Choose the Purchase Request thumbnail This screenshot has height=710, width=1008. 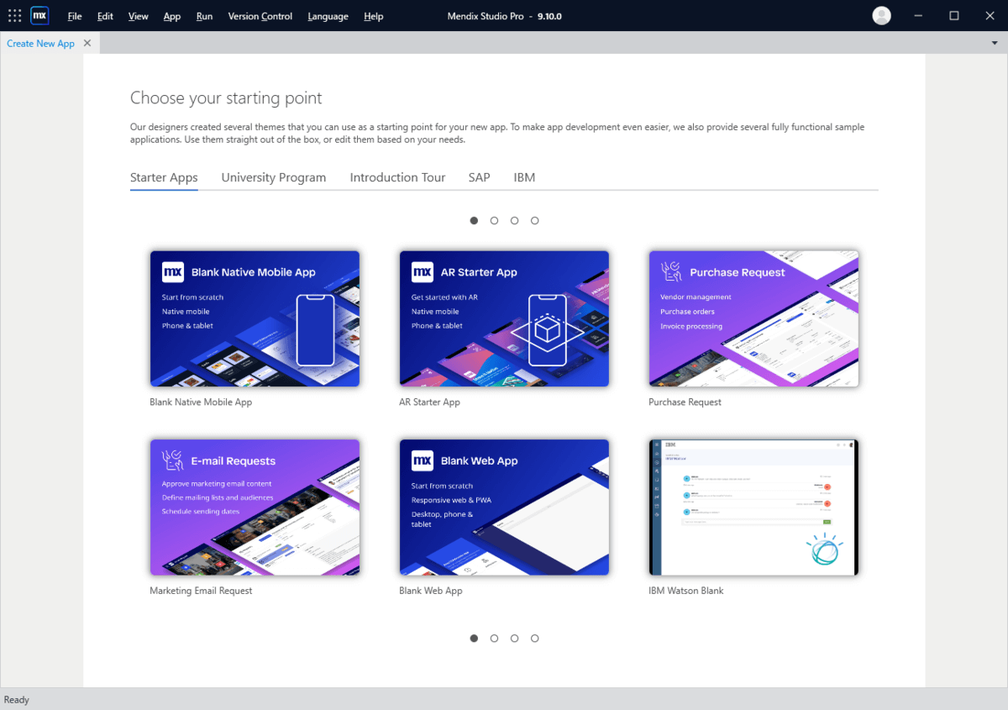(753, 318)
